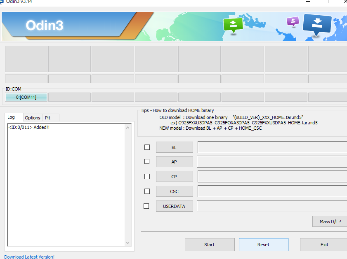The width and height of the screenshot is (347, 259).
Task: Click the 'NEW model : Download BL' tip line
Action: (x=210, y=128)
